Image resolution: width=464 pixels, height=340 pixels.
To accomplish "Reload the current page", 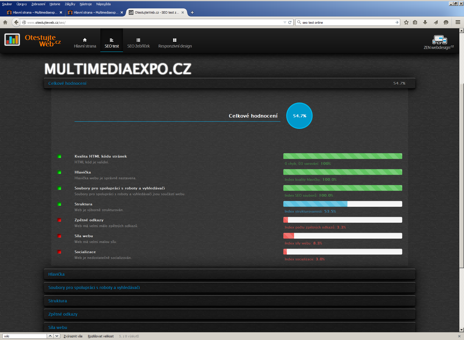I will tap(290, 22).
